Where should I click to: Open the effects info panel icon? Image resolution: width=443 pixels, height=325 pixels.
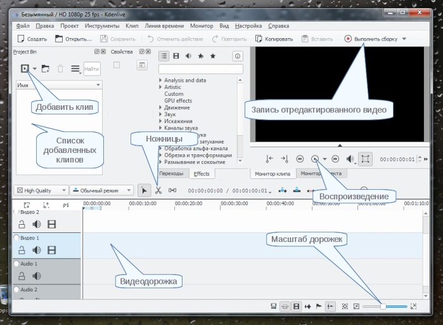tap(237, 56)
